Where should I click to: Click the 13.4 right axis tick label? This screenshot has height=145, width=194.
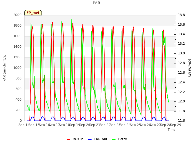pyautogui.click(x=181, y=34)
